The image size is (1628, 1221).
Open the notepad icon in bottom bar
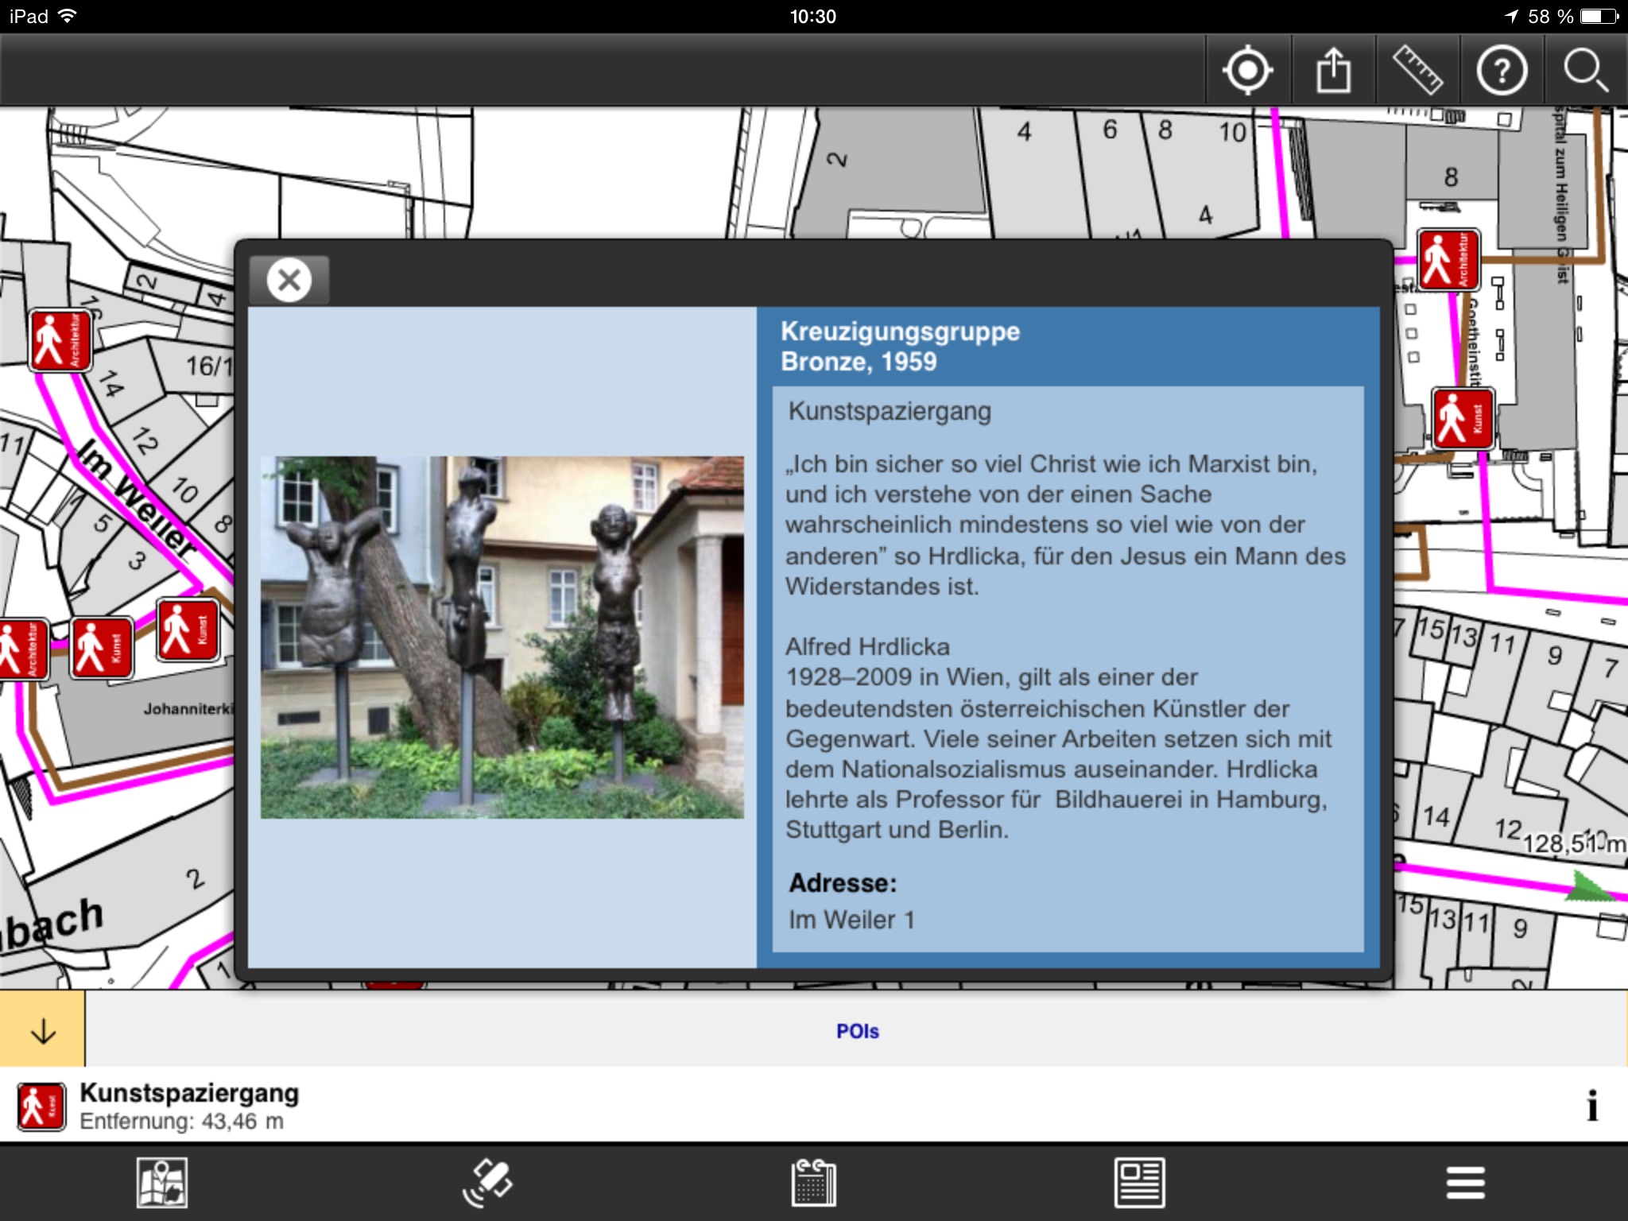coord(813,1182)
